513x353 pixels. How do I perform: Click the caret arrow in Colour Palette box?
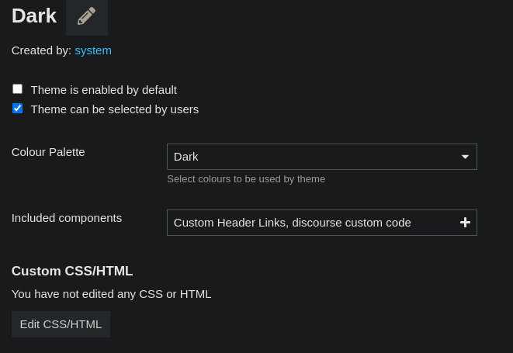465,157
